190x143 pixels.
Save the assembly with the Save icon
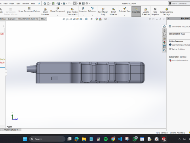point(59,4)
